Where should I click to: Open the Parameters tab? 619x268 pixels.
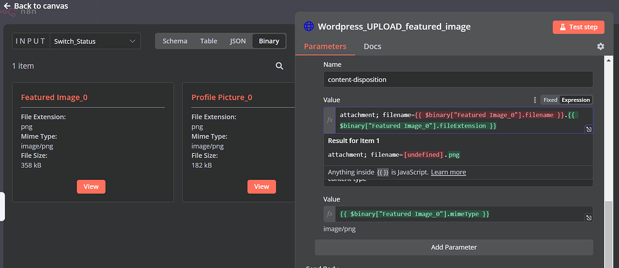pos(325,46)
